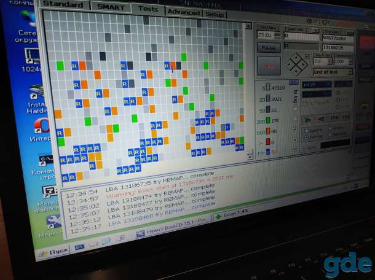Open the Интернет Opera desktop shortcut
375x280 pixels.
point(40,130)
